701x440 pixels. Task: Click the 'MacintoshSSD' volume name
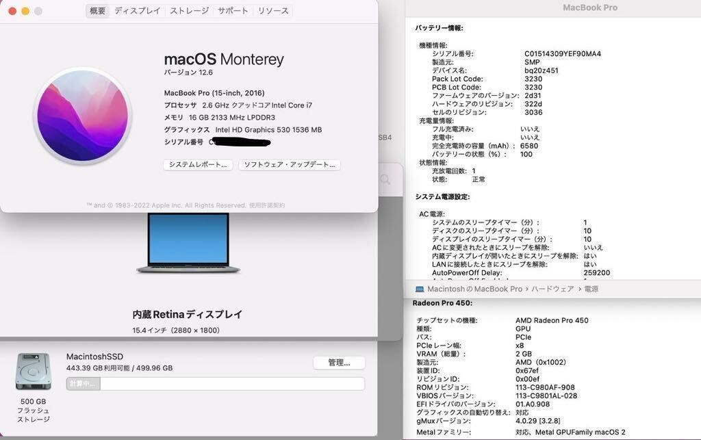point(94,357)
